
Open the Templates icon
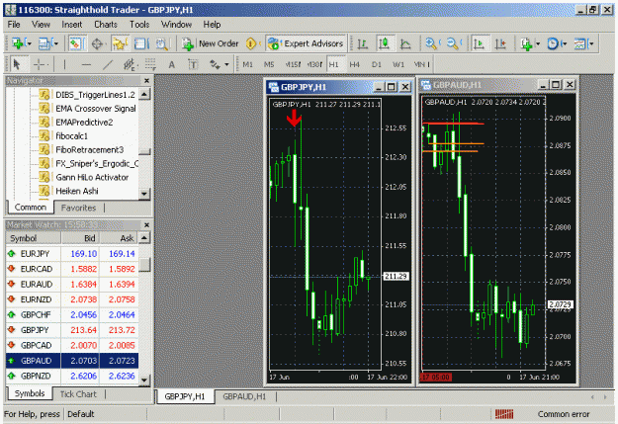[579, 43]
